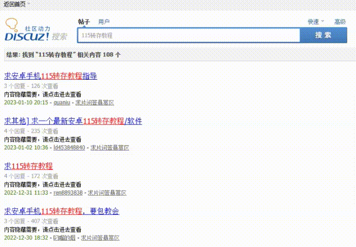The height and width of the screenshot is (247, 356).
Task: Switch to the 用户 search tab
Action: 104,22
